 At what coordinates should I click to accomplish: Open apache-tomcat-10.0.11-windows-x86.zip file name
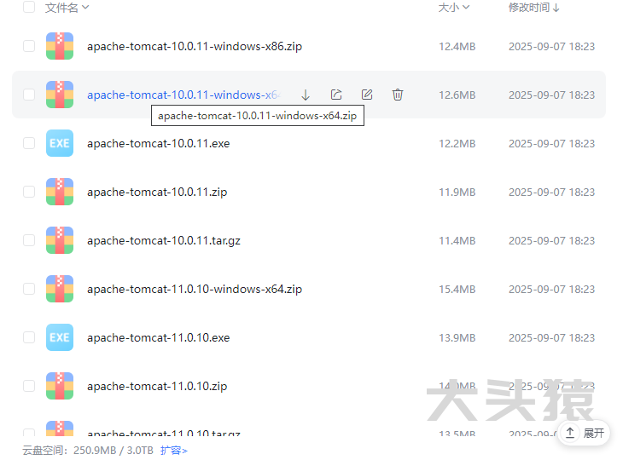(194, 46)
